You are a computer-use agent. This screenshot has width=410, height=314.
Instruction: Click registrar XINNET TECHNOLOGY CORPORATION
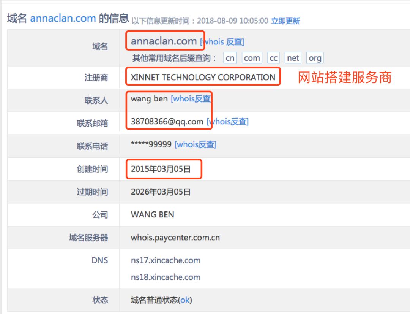202,77
